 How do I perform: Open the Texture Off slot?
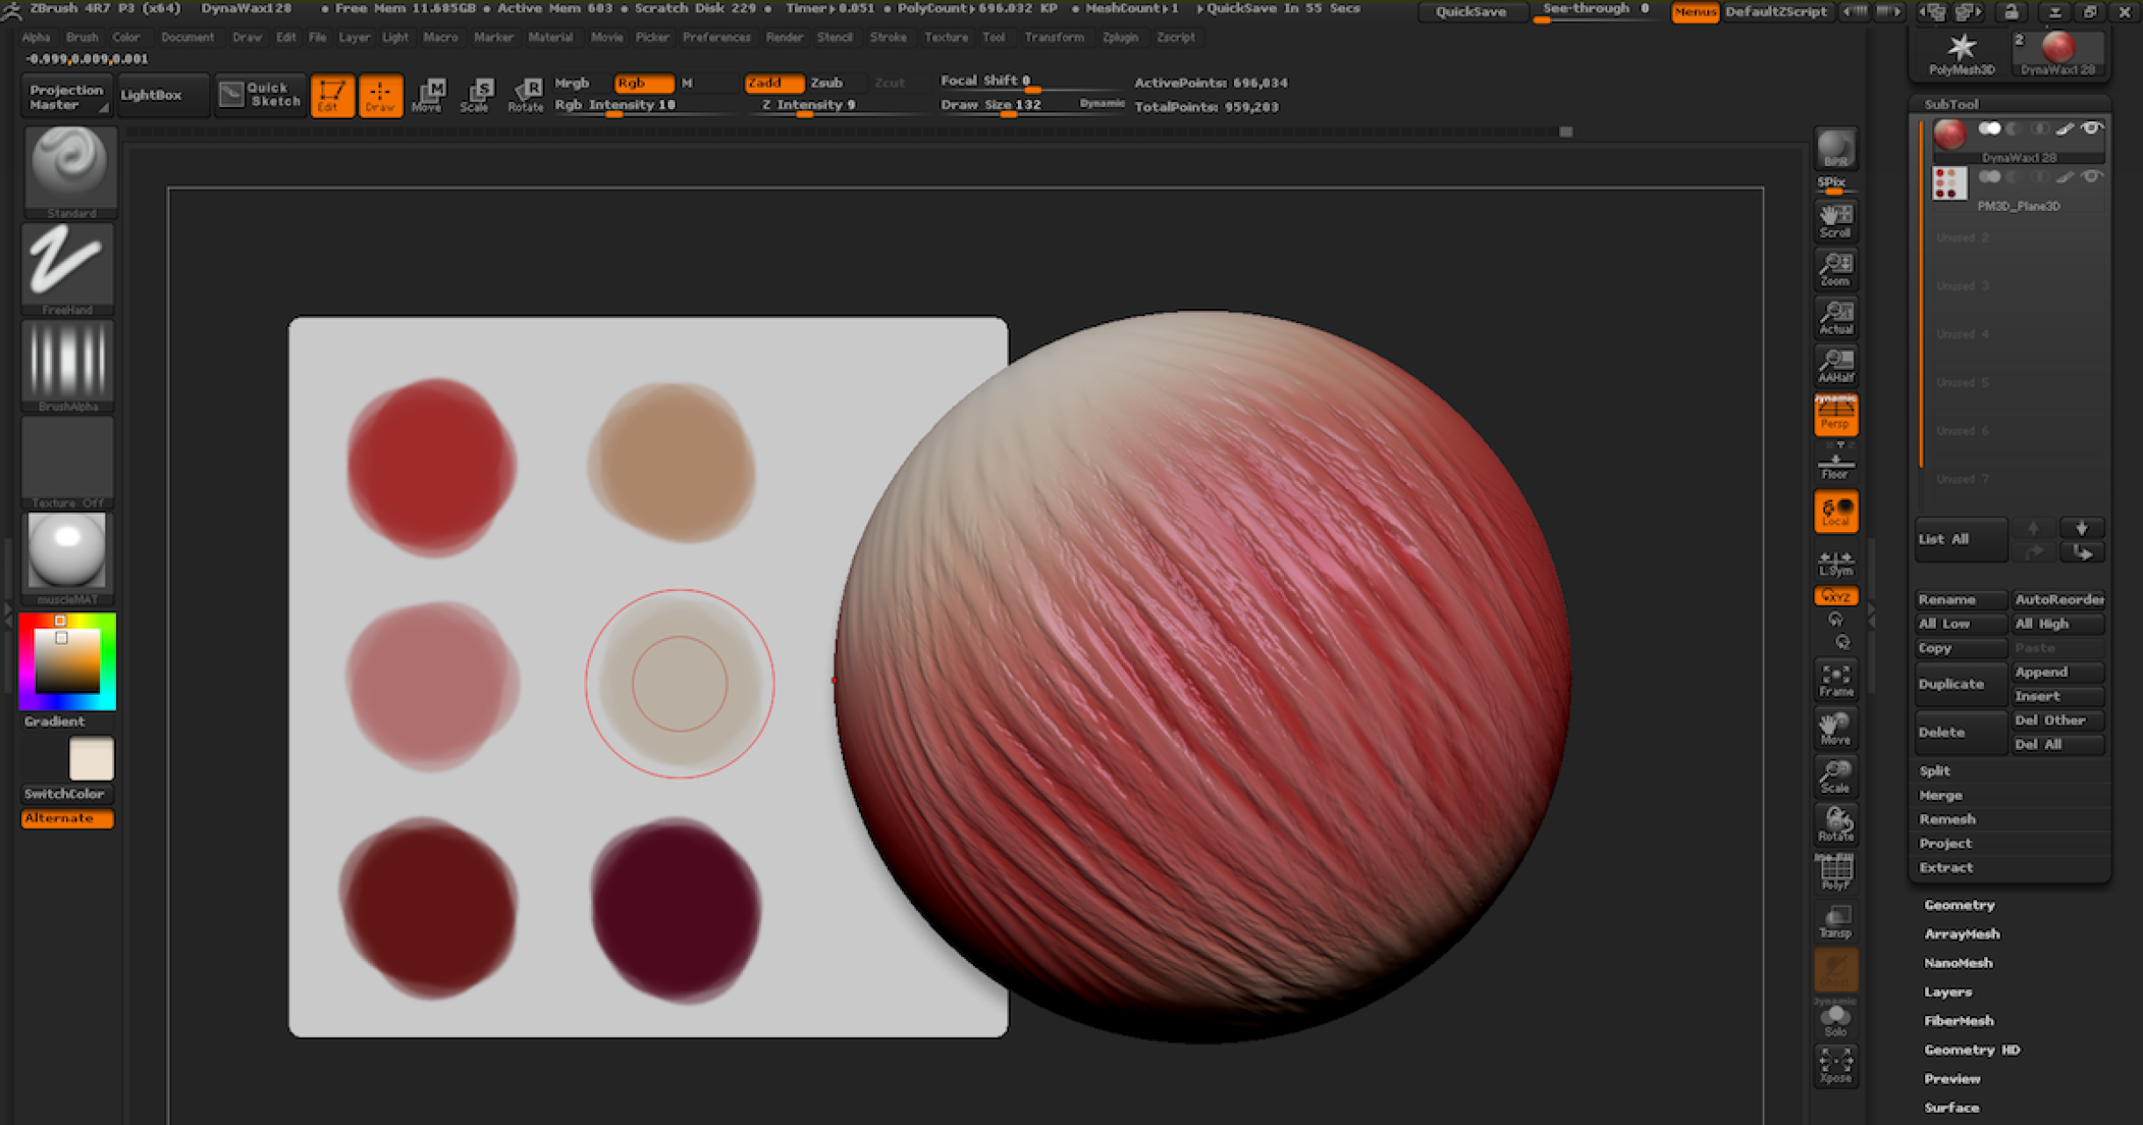click(69, 461)
